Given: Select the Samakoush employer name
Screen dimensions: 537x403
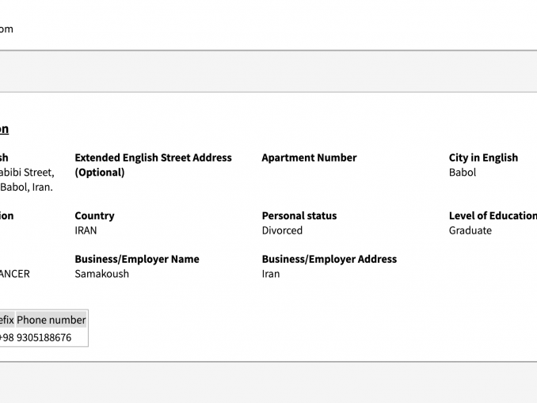Looking at the screenshot, I should click(x=101, y=274).
